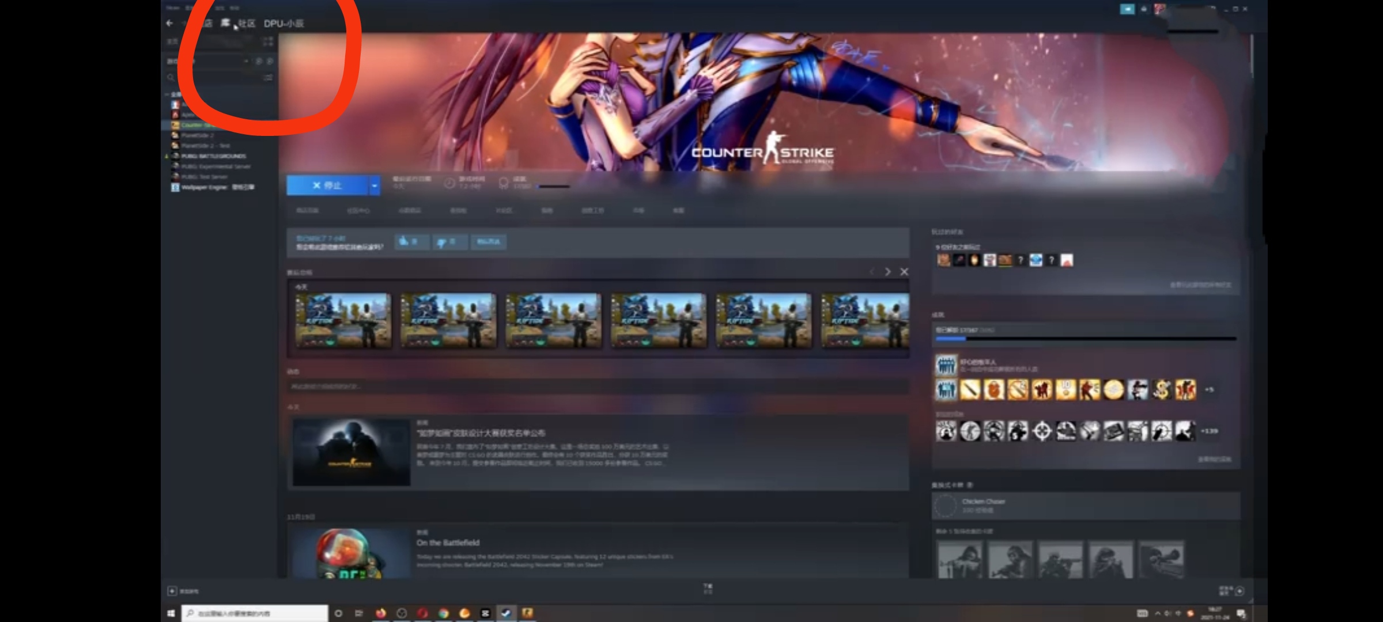The image size is (1383, 622).
Task: Click the Steam icon in the taskbar
Action: point(506,613)
